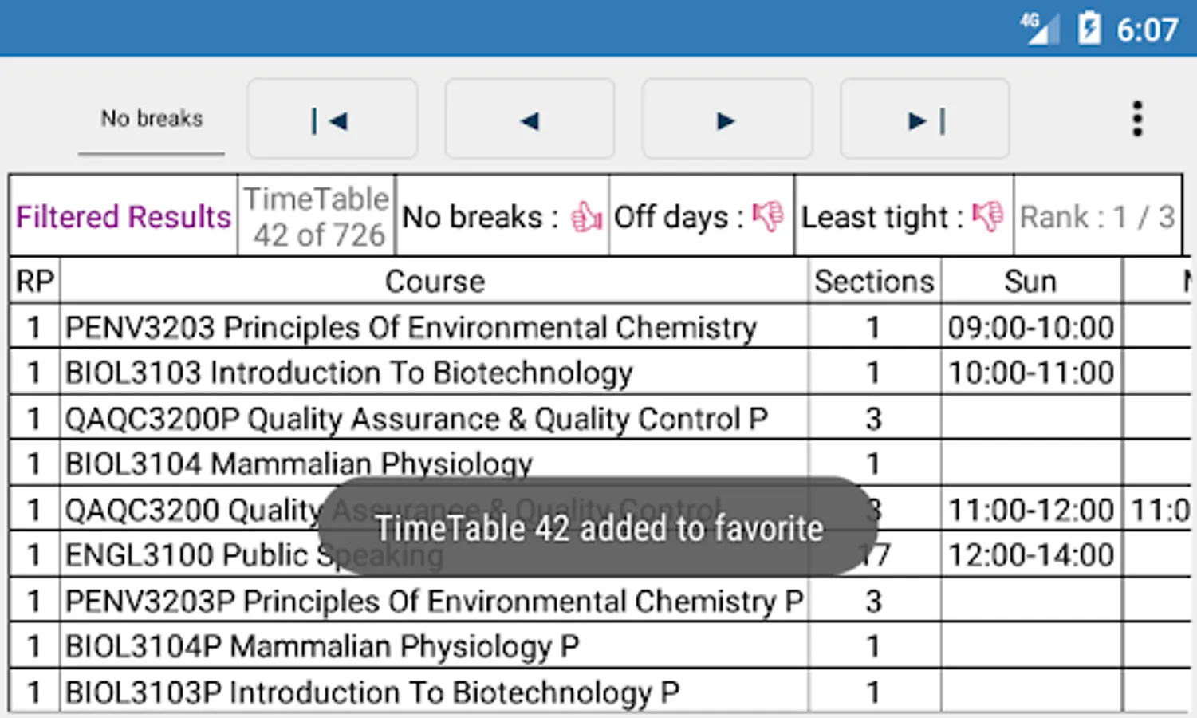Toggle the Least tight thumbs-down icon
Image resolution: width=1197 pixels, height=718 pixels.
[x=988, y=216]
